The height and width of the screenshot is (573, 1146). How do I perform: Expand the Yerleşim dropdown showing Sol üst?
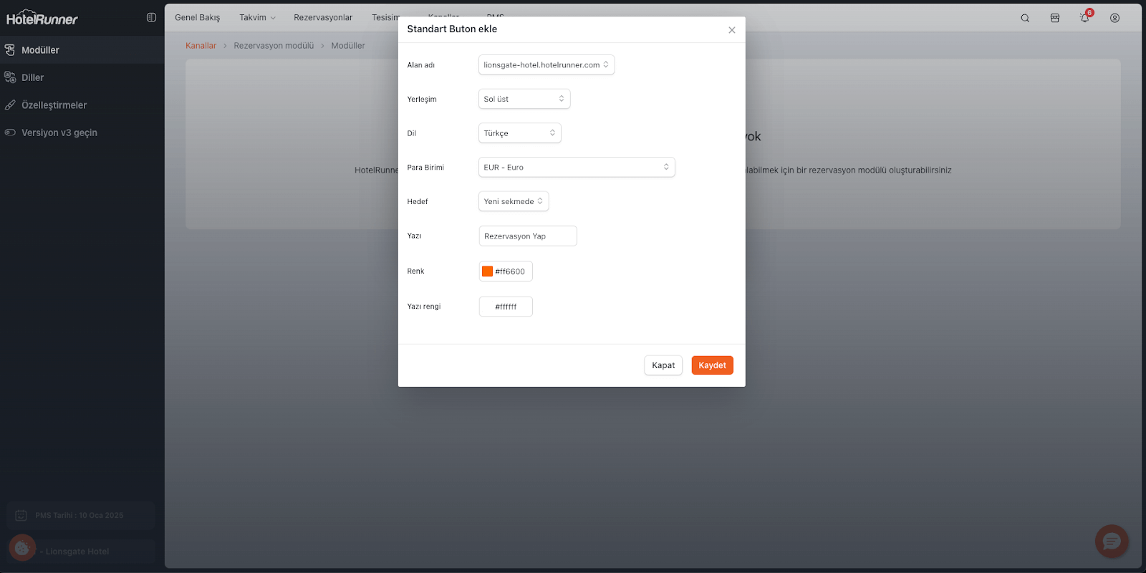(524, 99)
